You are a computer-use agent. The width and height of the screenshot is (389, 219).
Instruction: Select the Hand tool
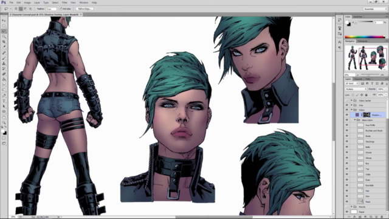point(4,117)
